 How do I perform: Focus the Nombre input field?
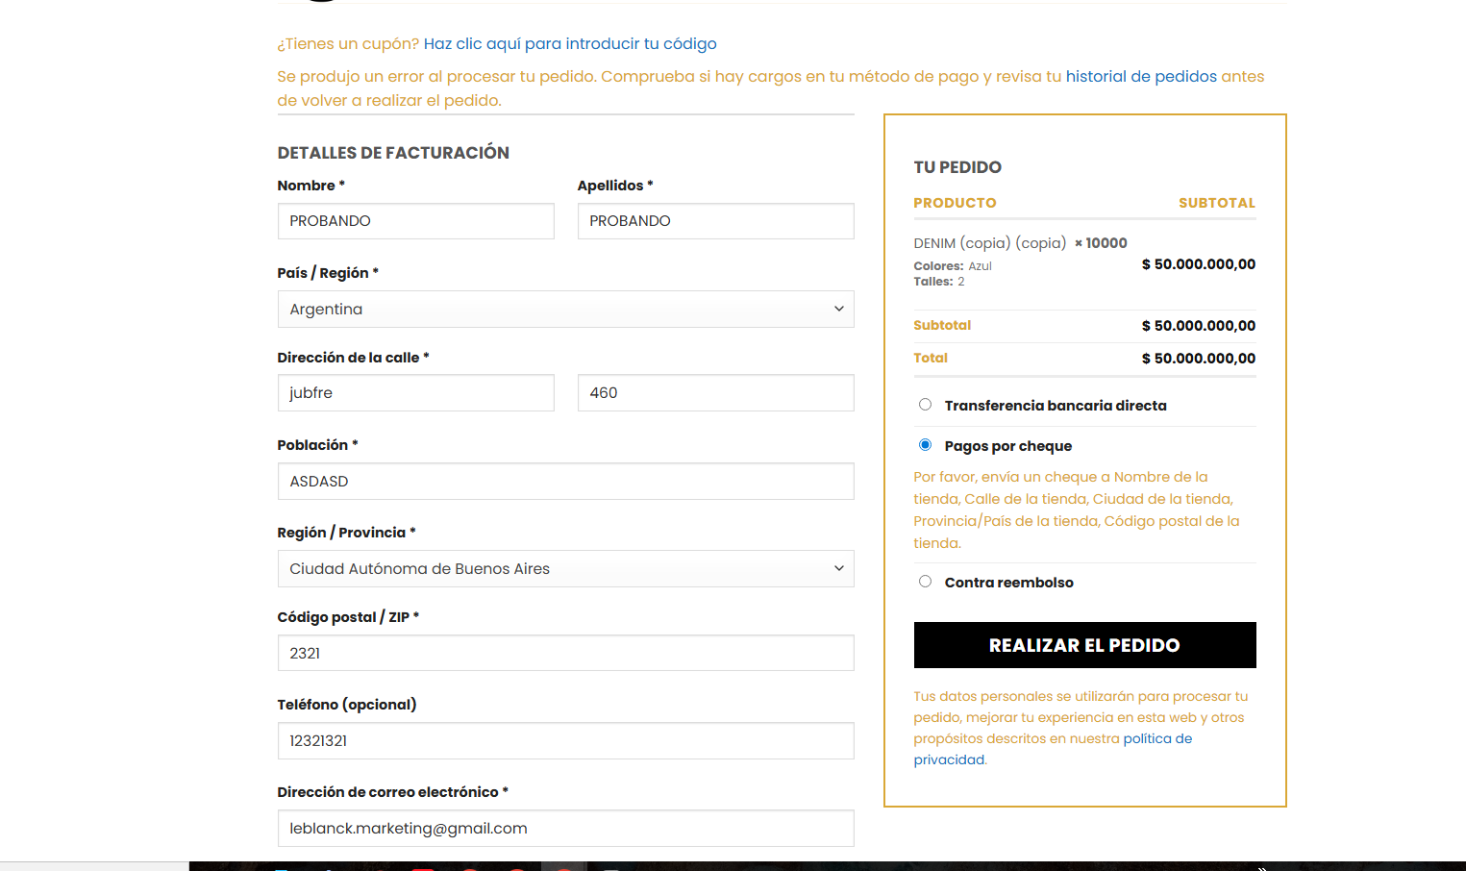coord(415,221)
